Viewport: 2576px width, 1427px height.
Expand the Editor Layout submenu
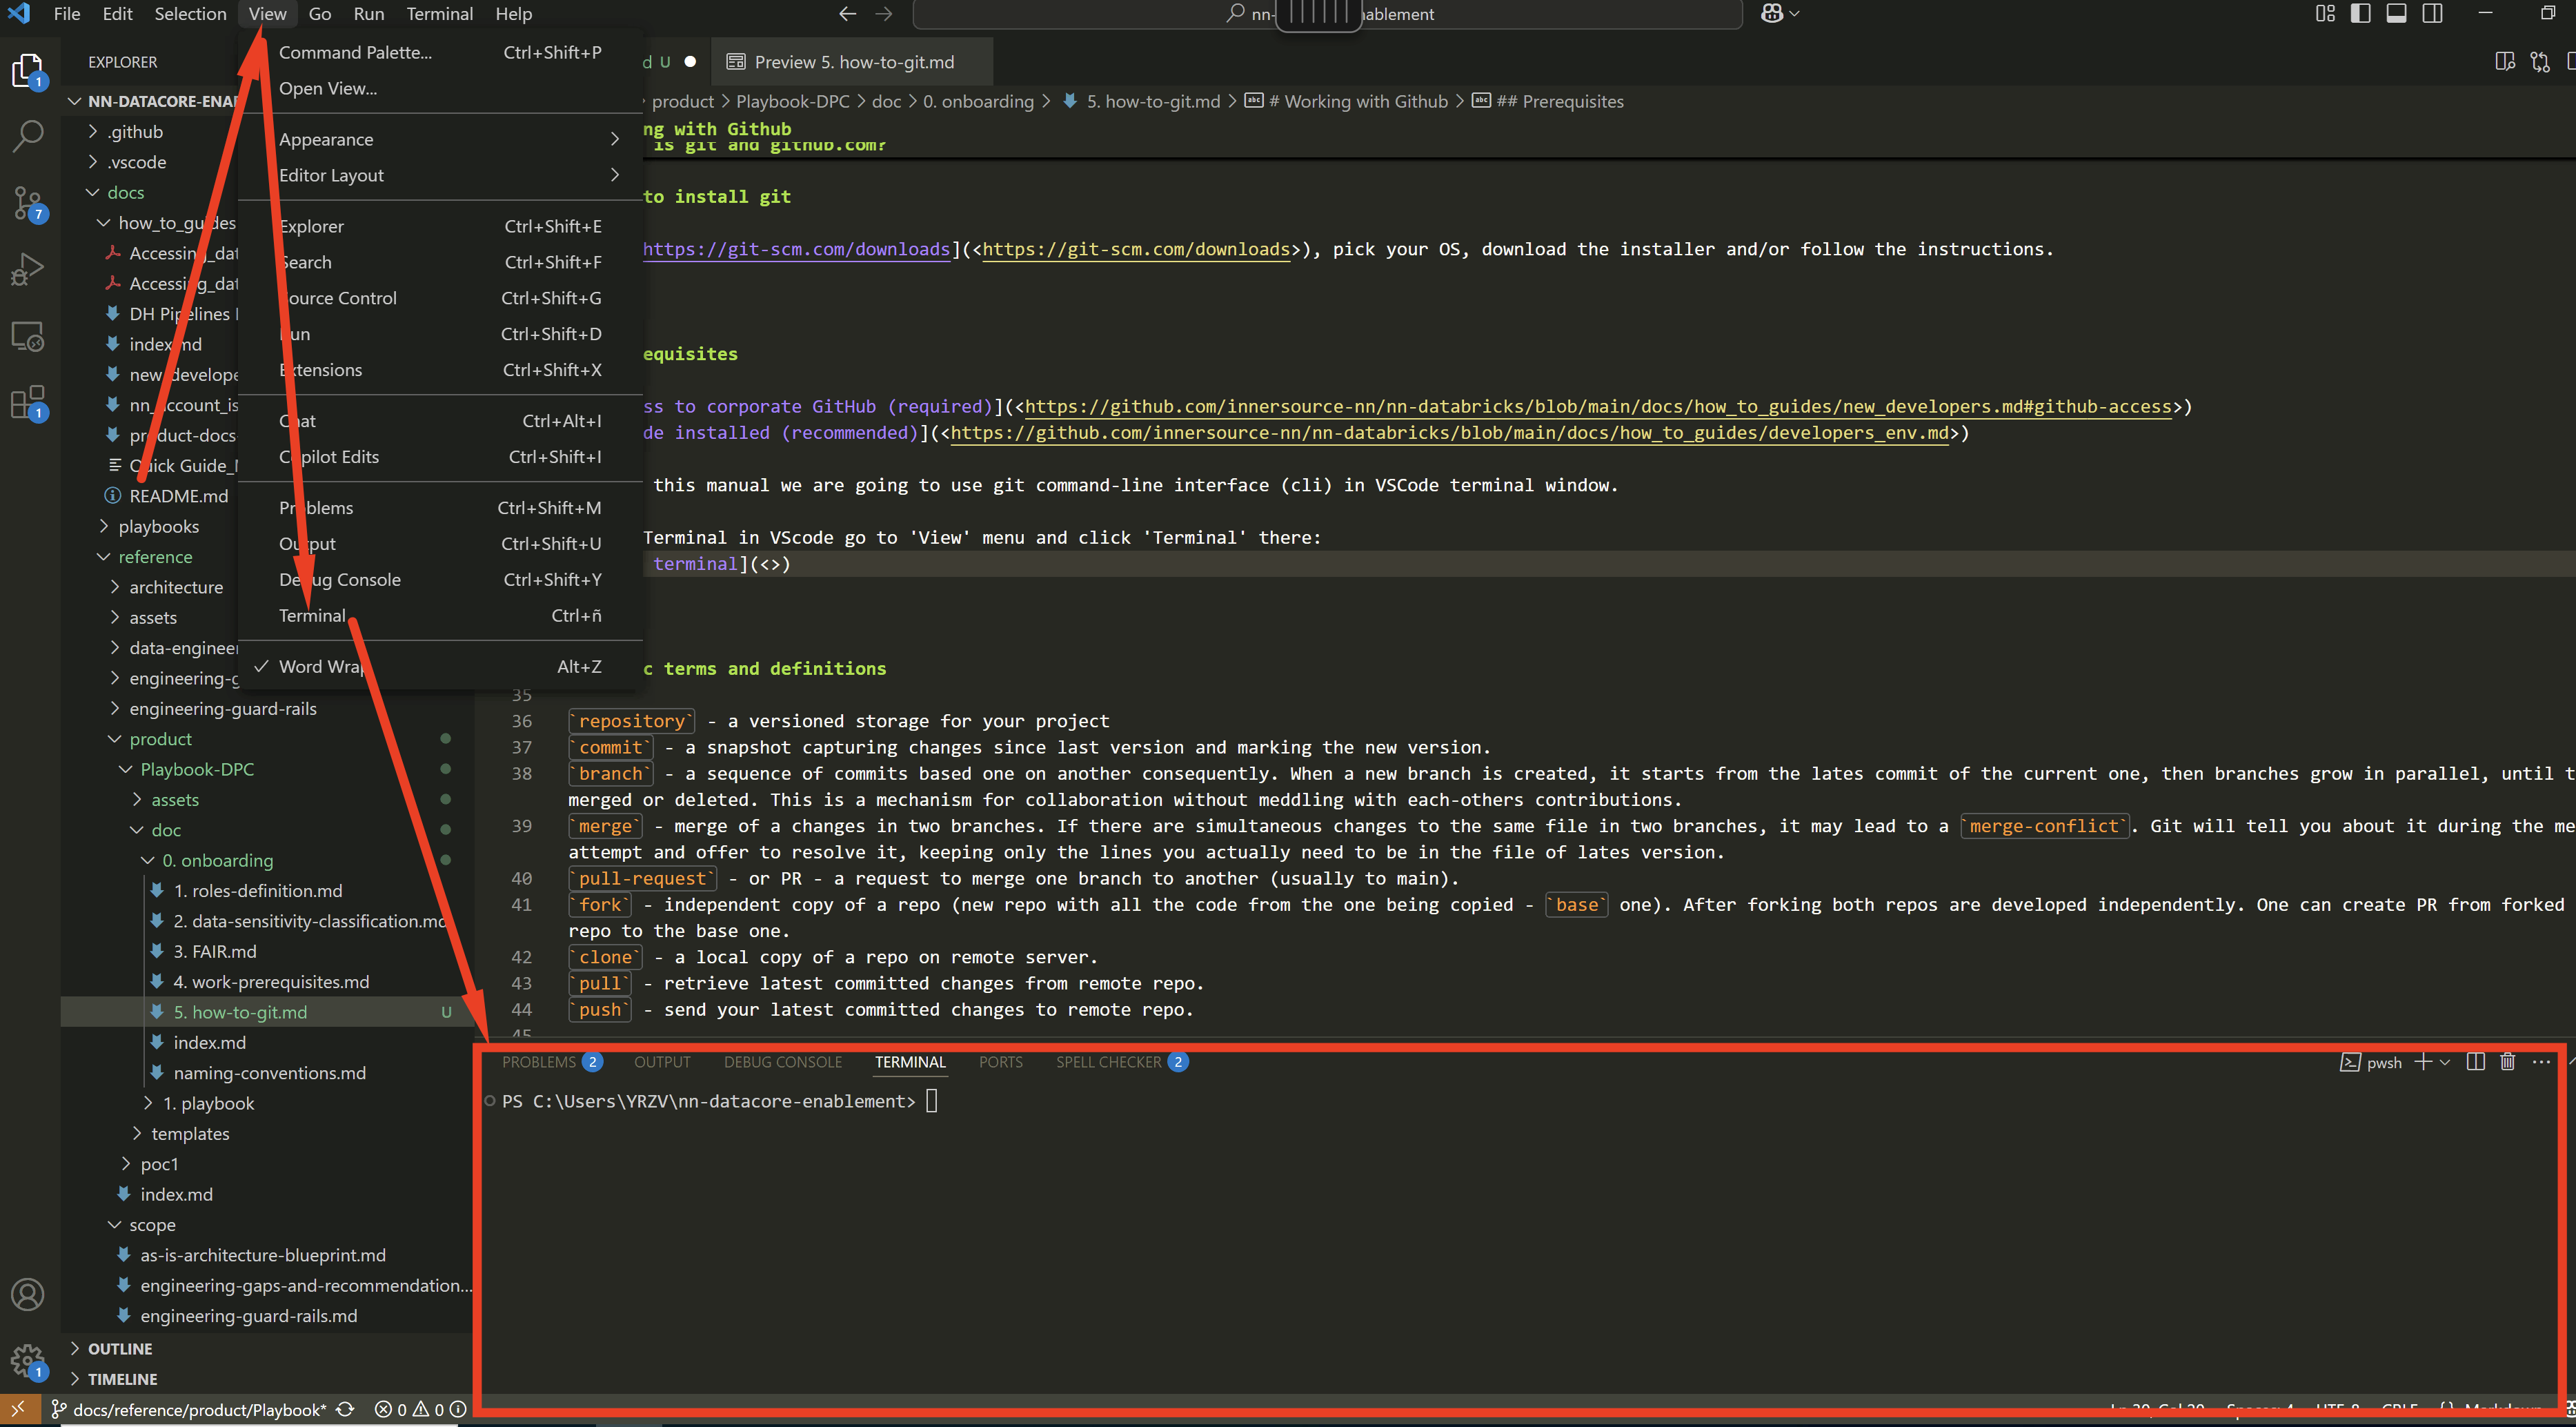coord(440,175)
